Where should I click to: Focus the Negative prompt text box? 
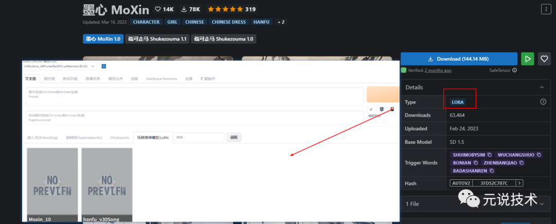[x=195, y=118]
